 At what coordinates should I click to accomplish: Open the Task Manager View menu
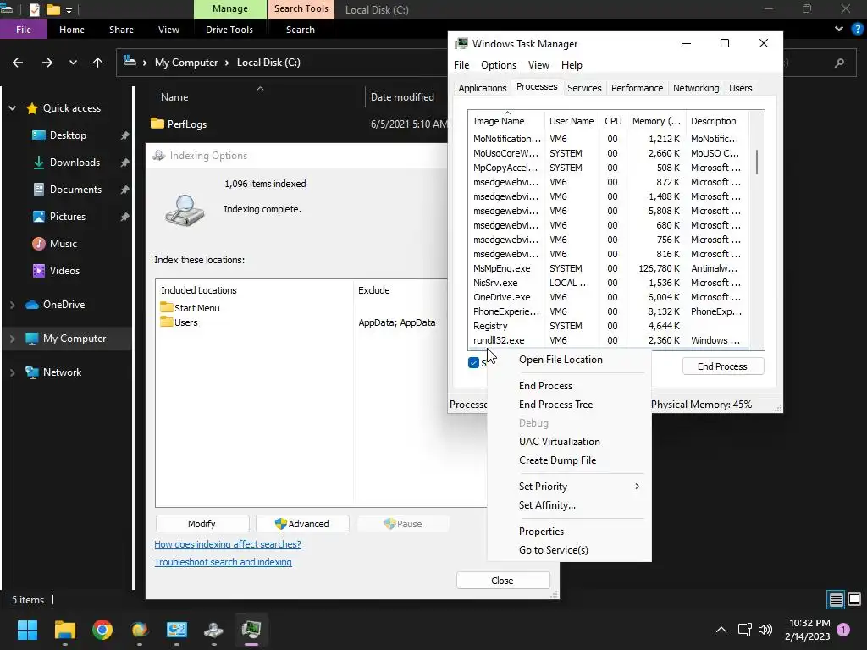point(538,65)
